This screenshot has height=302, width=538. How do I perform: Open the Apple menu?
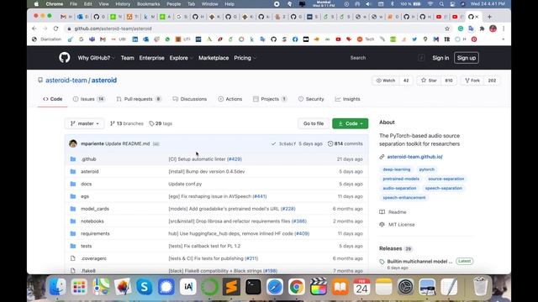[36, 4]
